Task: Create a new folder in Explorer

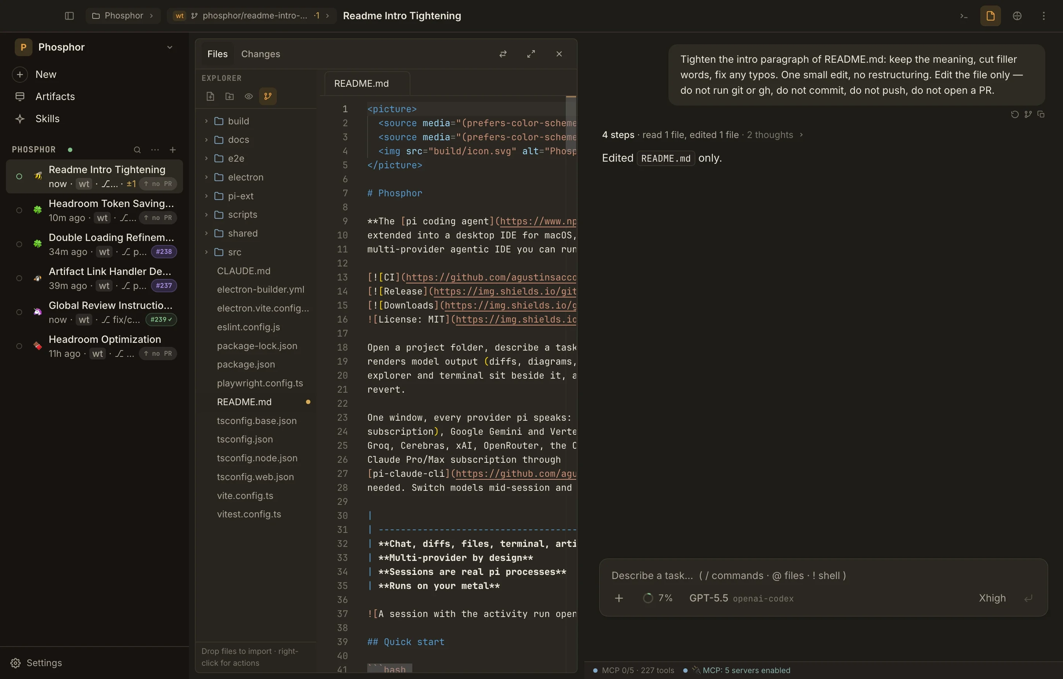Action: tap(230, 96)
